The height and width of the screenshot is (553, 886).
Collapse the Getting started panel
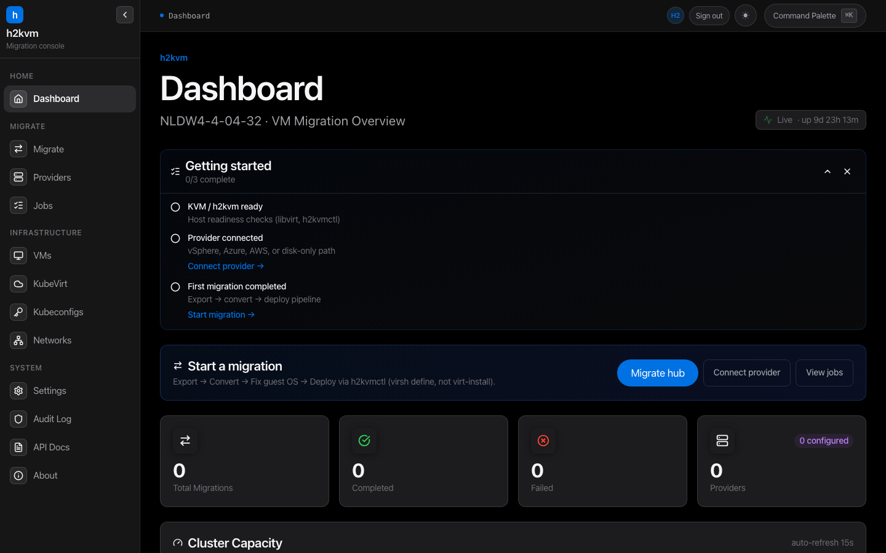click(x=828, y=172)
